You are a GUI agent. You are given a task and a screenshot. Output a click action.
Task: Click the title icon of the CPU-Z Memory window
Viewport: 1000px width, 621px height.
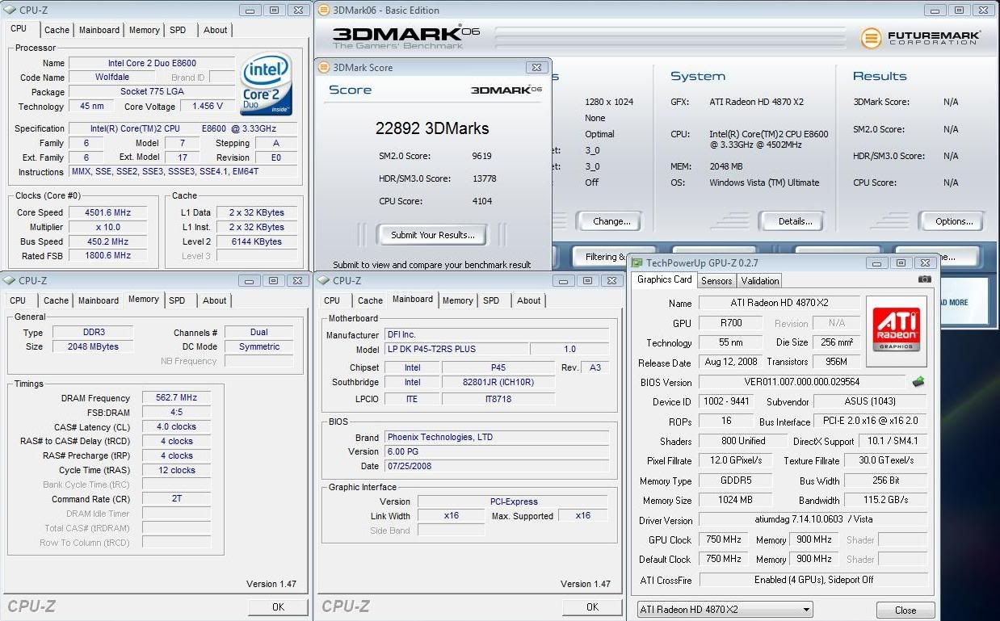click(9, 280)
